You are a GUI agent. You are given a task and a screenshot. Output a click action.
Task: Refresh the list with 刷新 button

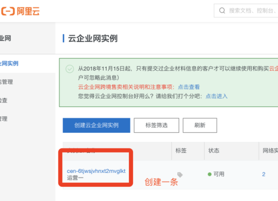[x=200, y=125]
